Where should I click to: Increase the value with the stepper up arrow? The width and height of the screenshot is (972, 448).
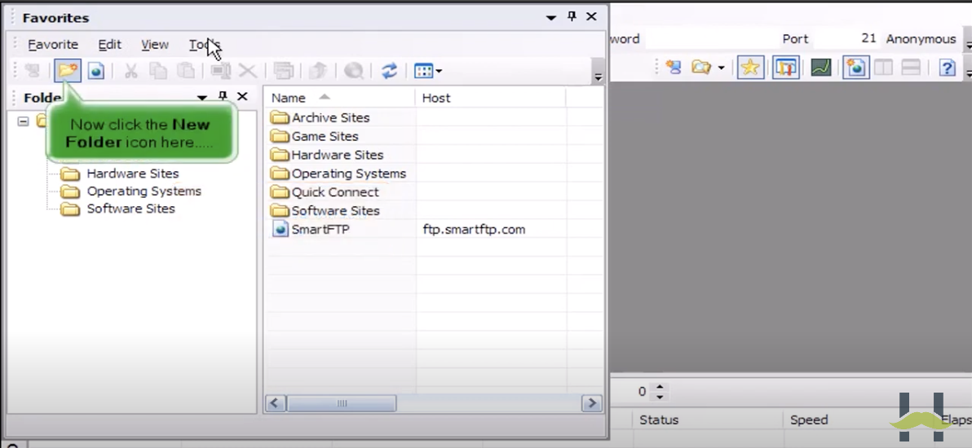(660, 387)
